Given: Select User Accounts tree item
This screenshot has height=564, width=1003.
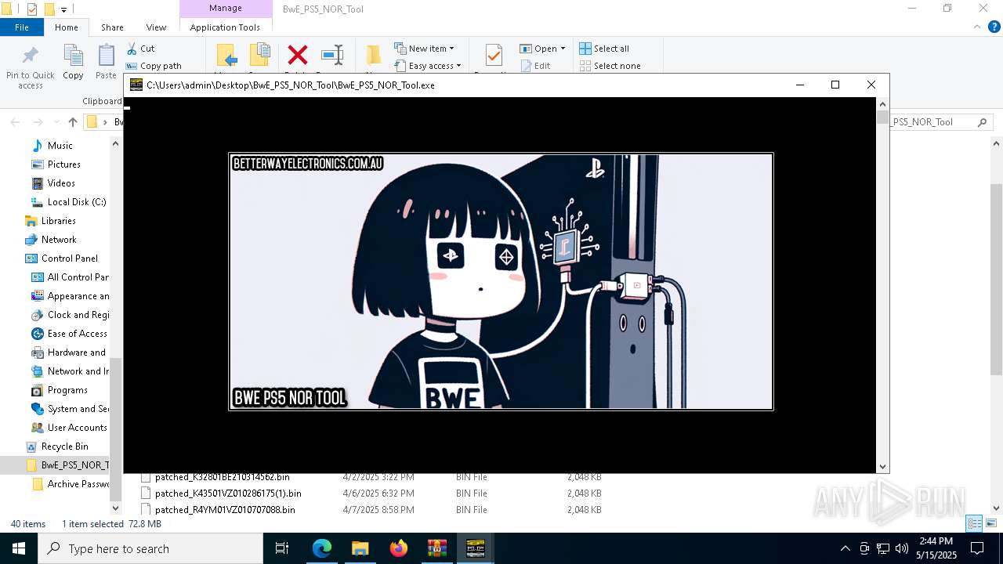Looking at the screenshot, I should 77,428.
